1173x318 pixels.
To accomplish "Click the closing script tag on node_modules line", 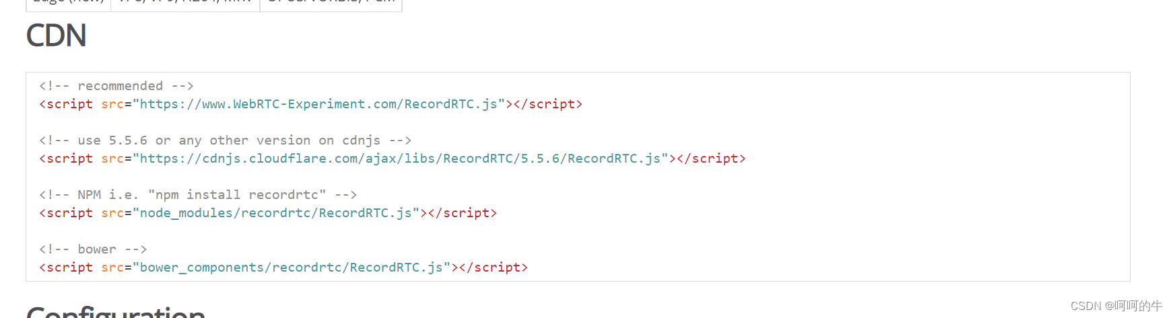I will point(463,213).
